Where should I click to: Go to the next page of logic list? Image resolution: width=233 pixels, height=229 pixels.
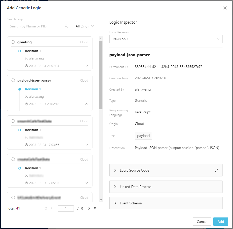(89, 208)
